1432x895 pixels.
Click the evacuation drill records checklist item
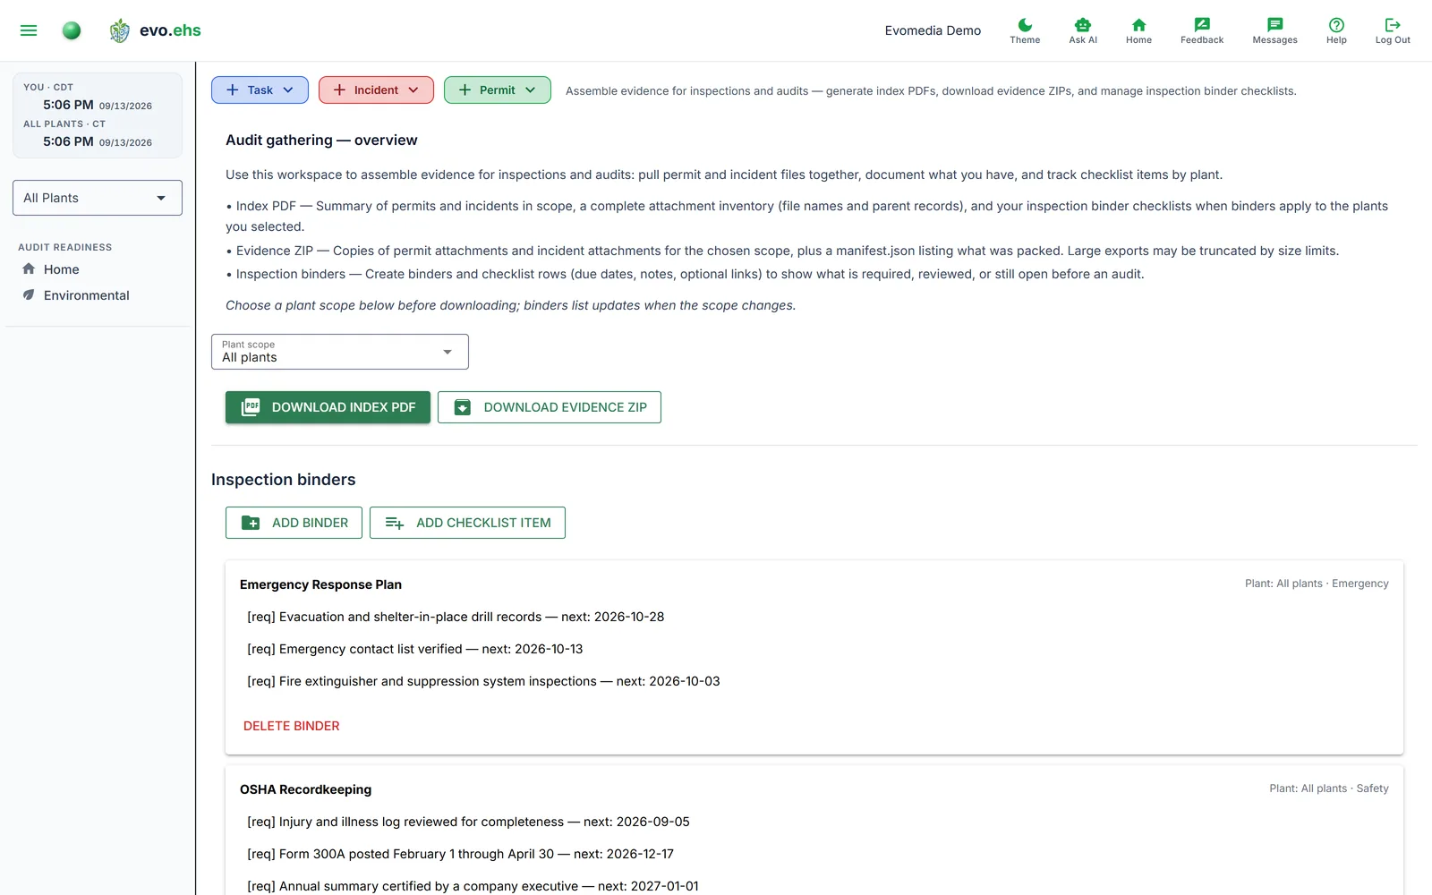tap(456, 617)
